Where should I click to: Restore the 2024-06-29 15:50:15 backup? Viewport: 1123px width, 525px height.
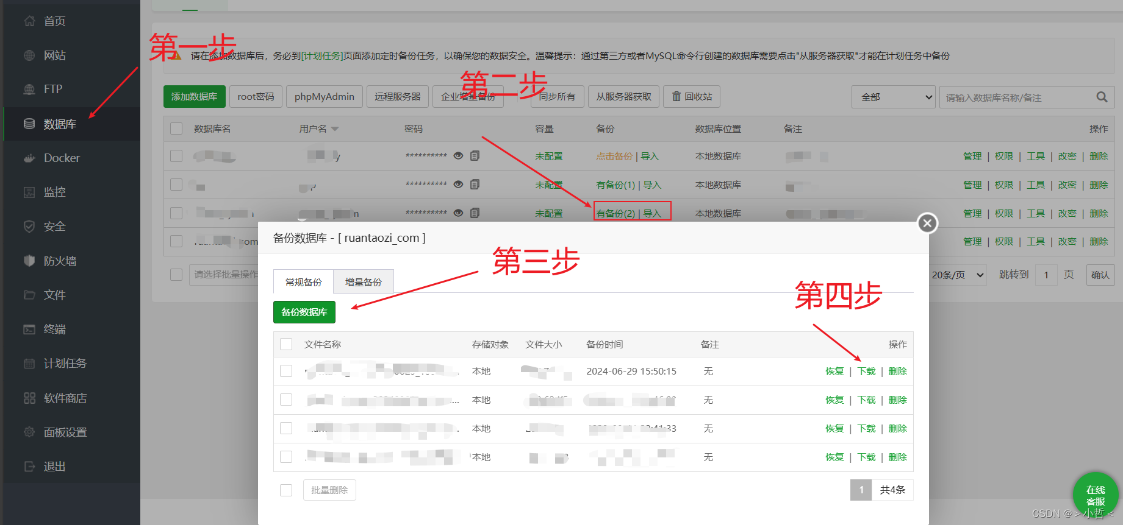[834, 372]
